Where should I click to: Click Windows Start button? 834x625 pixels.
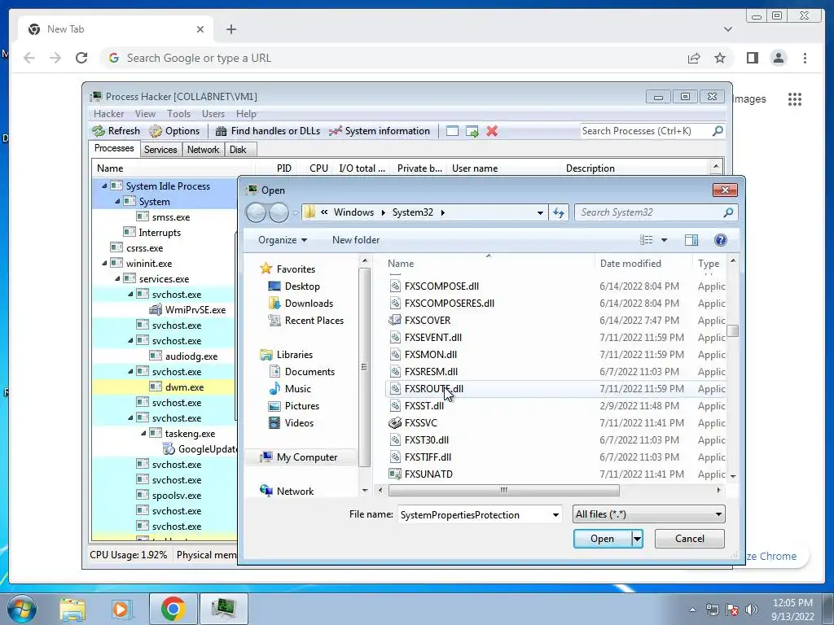tap(21, 609)
